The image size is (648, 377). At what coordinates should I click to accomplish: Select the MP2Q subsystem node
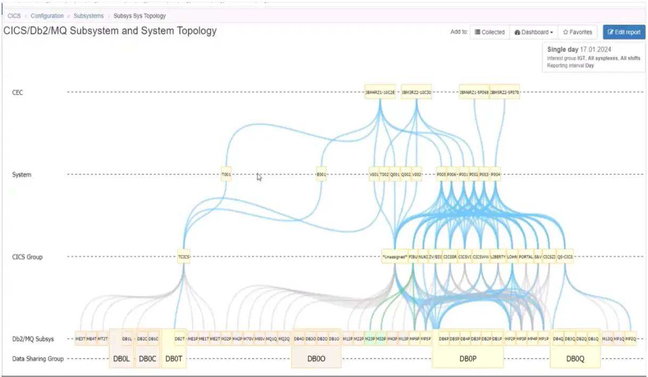coord(630,339)
